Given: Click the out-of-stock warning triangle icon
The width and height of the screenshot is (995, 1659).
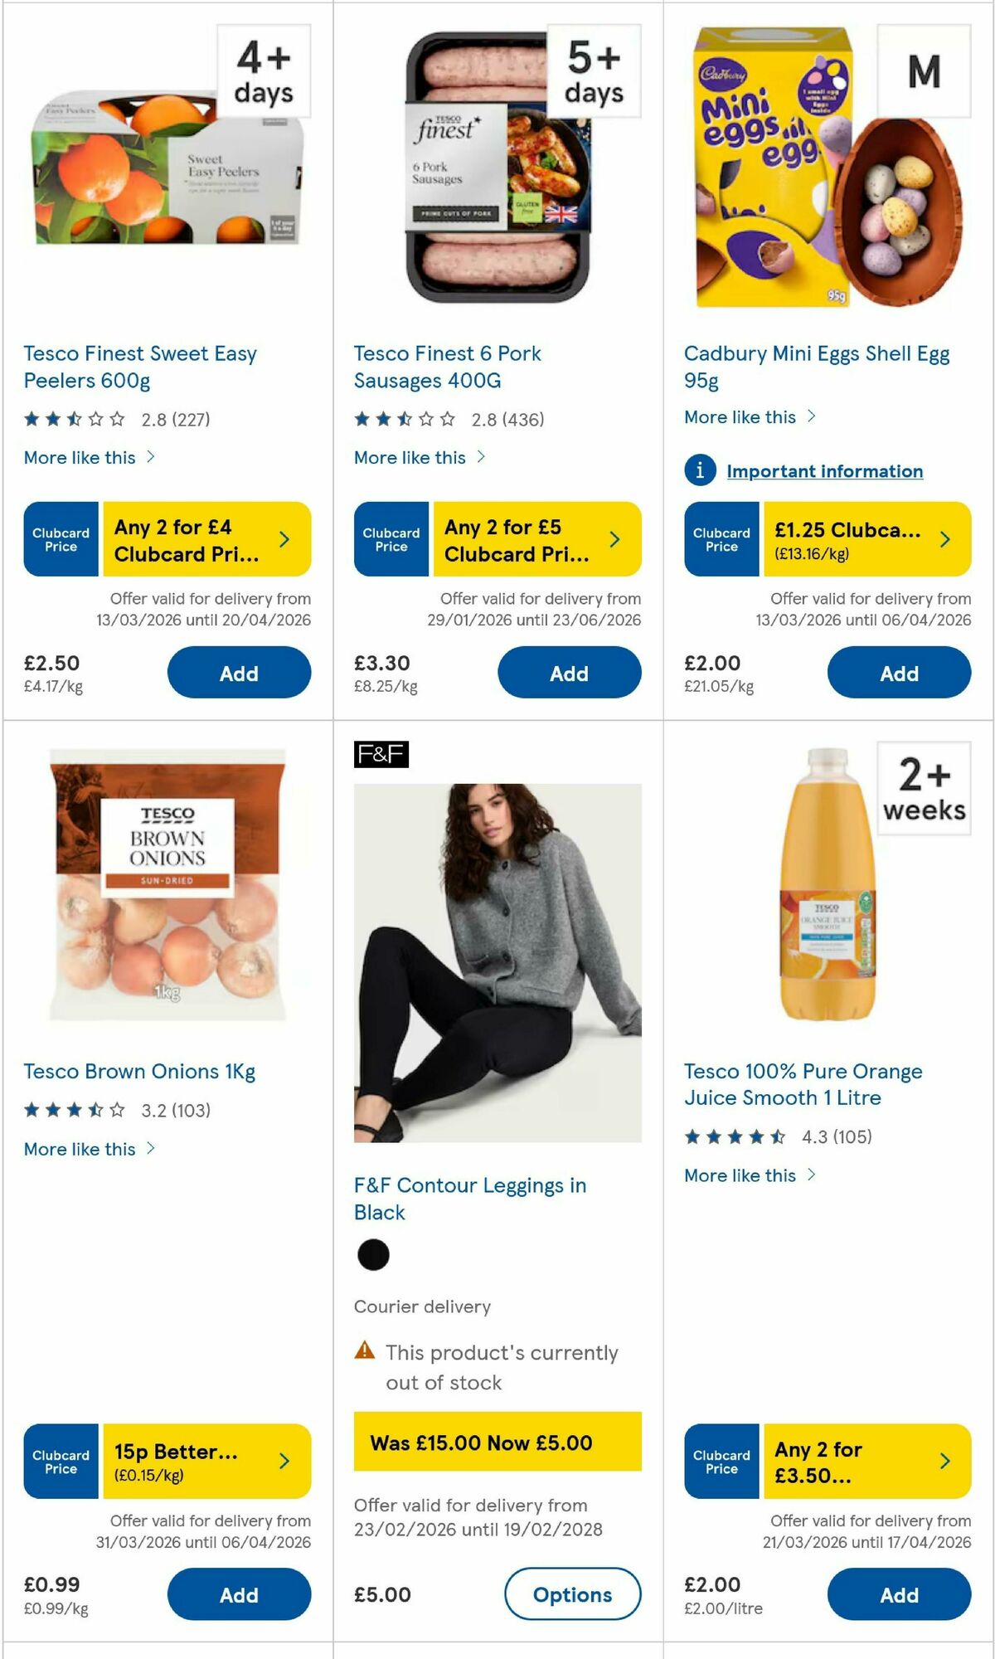Looking at the screenshot, I should pyautogui.click(x=366, y=1351).
